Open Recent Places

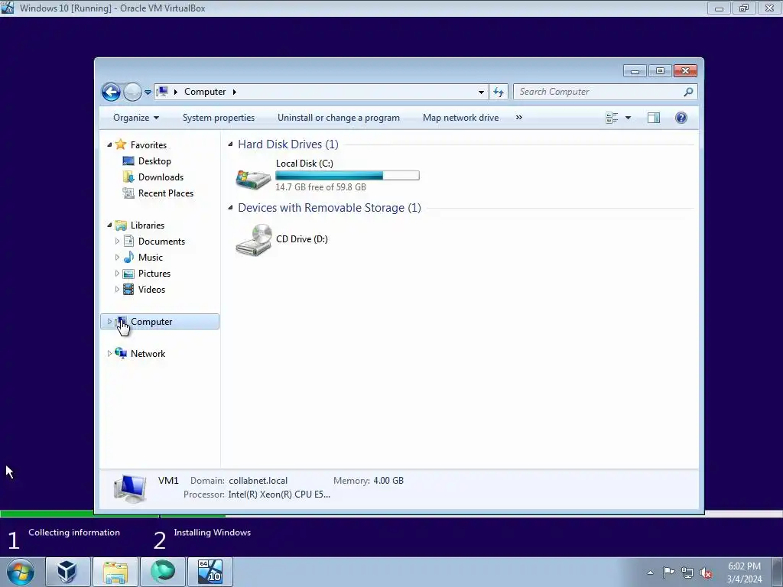[x=166, y=193]
